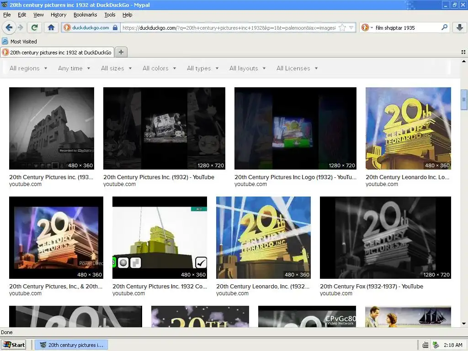Click the padlock security icon in address bar
The width and height of the screenshot is (468, 351).
[115, 28]
